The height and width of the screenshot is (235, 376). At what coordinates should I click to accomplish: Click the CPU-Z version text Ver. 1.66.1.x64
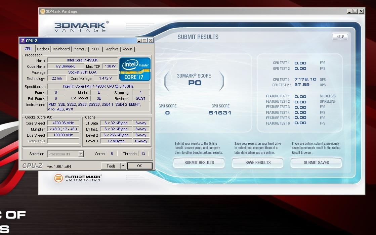point(59,167)
